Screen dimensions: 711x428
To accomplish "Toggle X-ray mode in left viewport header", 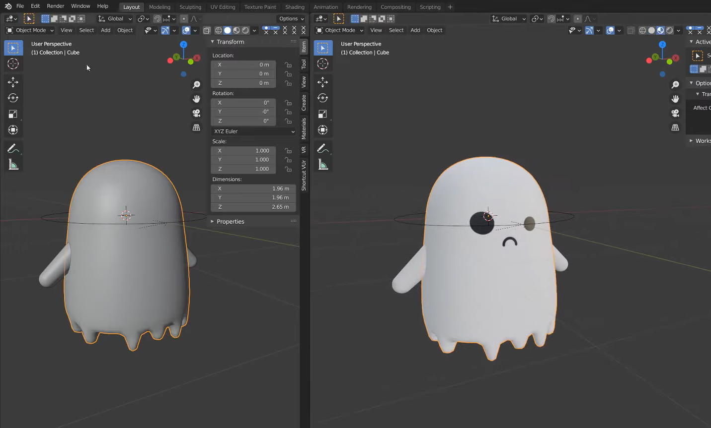I will tap(207, 30).
